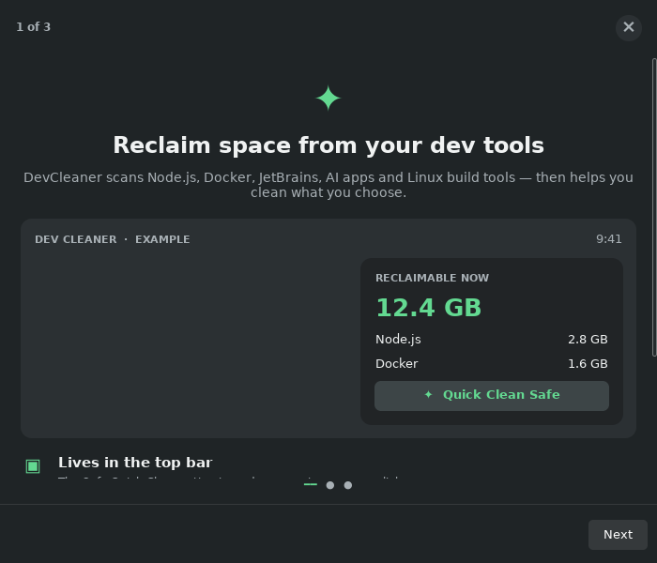This screenshot has width=657, height=563.
Task: Select the first page indicator dash
Action: [311, 484]
